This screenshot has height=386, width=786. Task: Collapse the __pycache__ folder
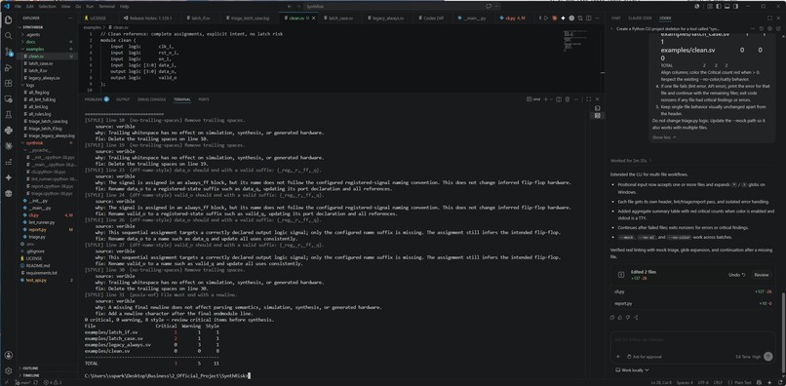pos(46,150)
